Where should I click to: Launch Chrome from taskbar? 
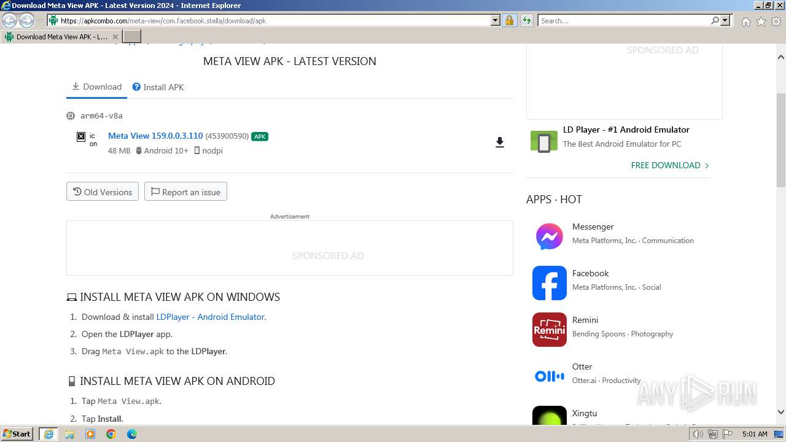click(x=111, y=434)
